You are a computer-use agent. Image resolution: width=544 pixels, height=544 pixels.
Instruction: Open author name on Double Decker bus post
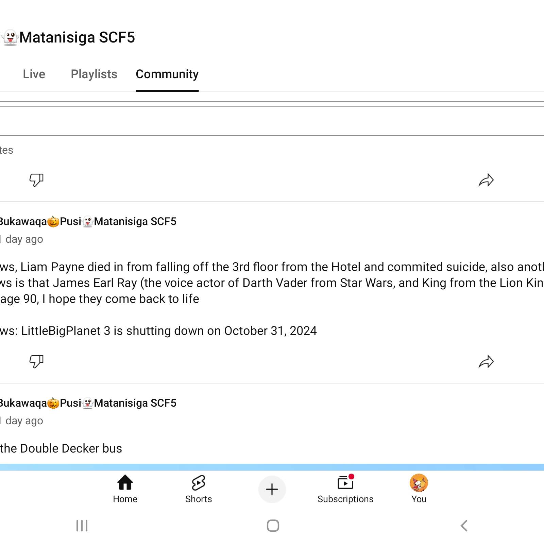(88, 403)
